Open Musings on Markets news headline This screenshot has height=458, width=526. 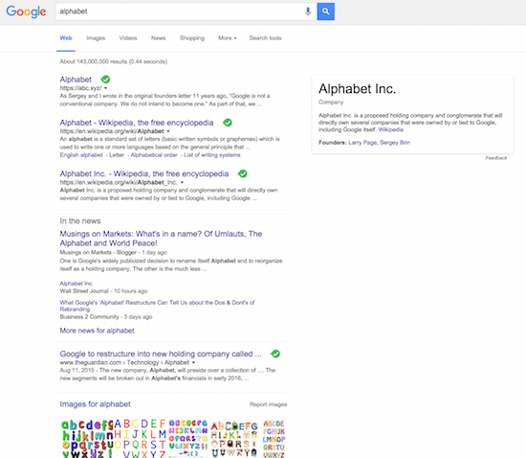[x=161, y=239]
